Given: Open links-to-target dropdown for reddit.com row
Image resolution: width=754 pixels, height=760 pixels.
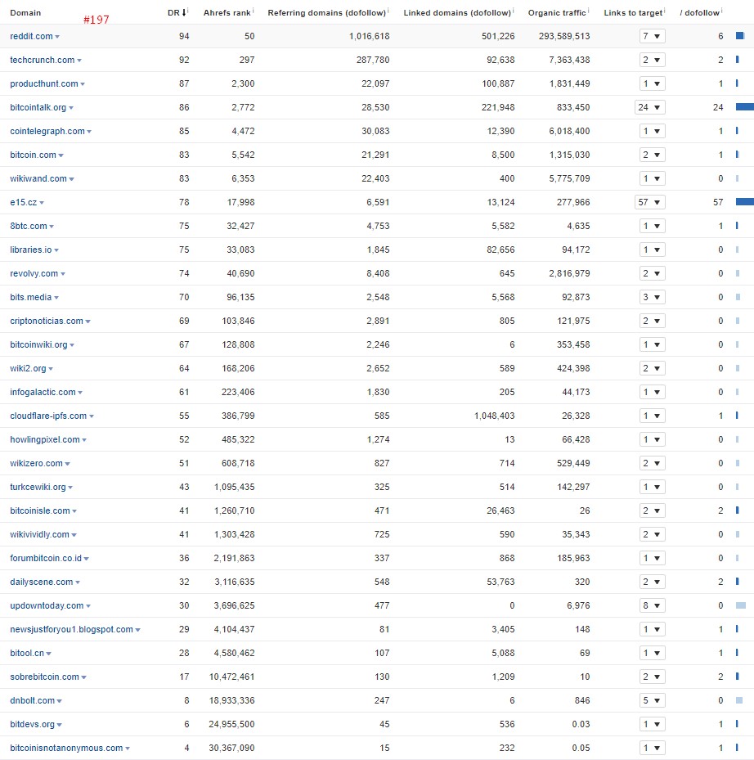Looking at the screenshot, I should pyautogui.click(x=653, y=36).
